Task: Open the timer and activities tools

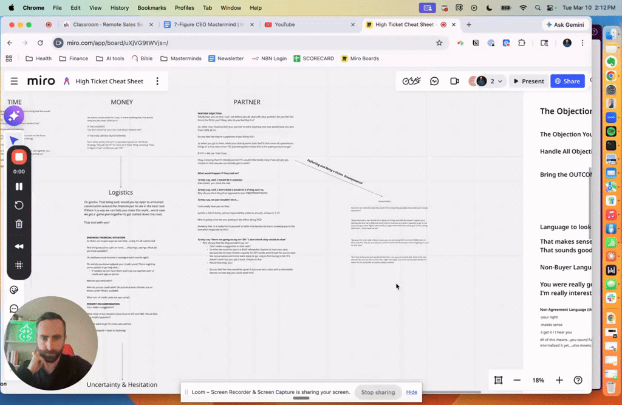Action: click(x=411, y=81)
